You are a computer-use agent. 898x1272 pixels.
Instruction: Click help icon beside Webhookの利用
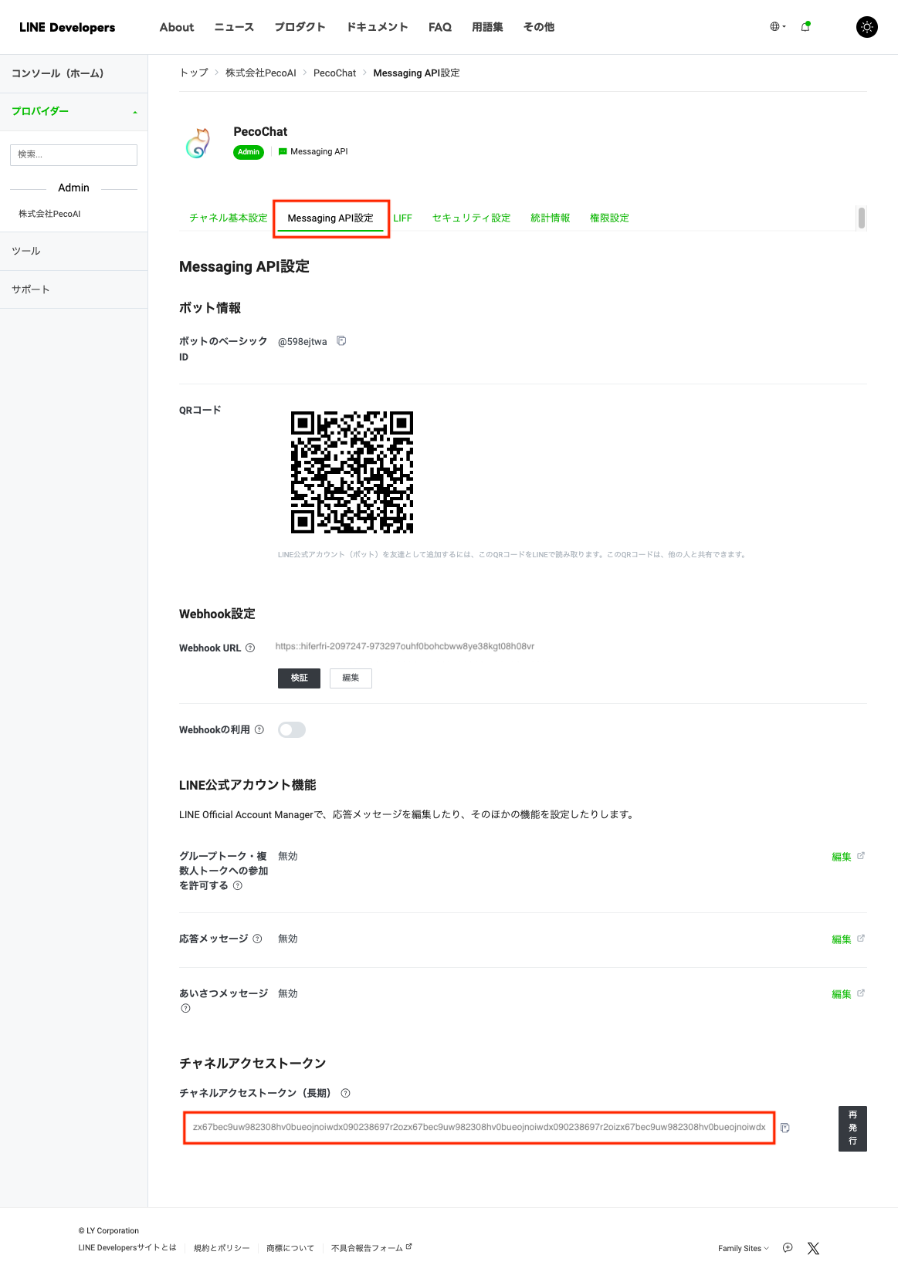(x=259, y=729)
